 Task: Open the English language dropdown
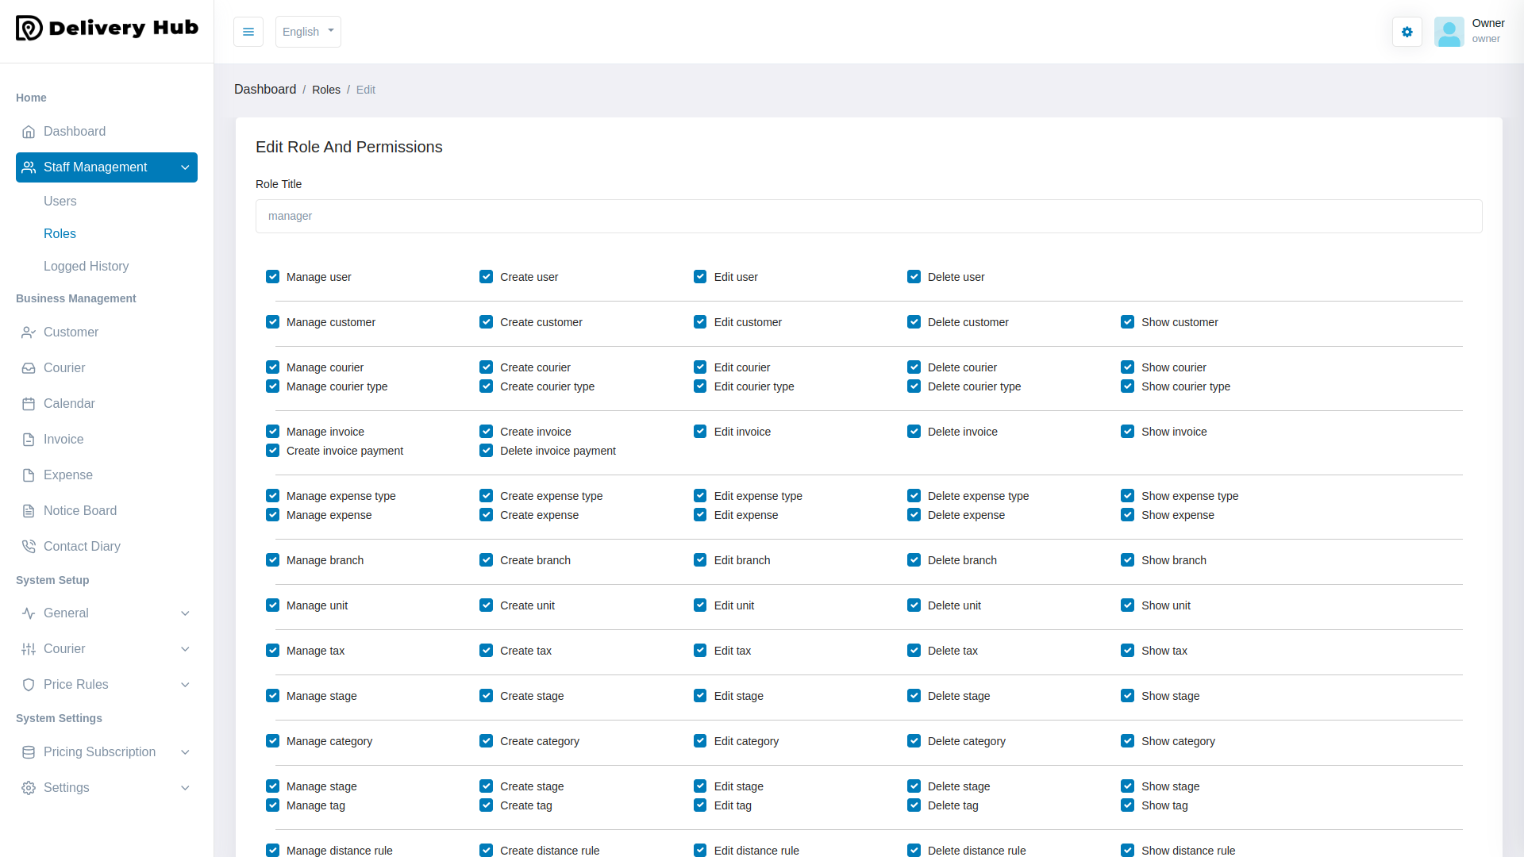(x=307, y=32)
